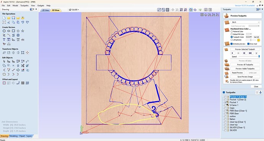Select the Material Color radio option

[232, 31]
